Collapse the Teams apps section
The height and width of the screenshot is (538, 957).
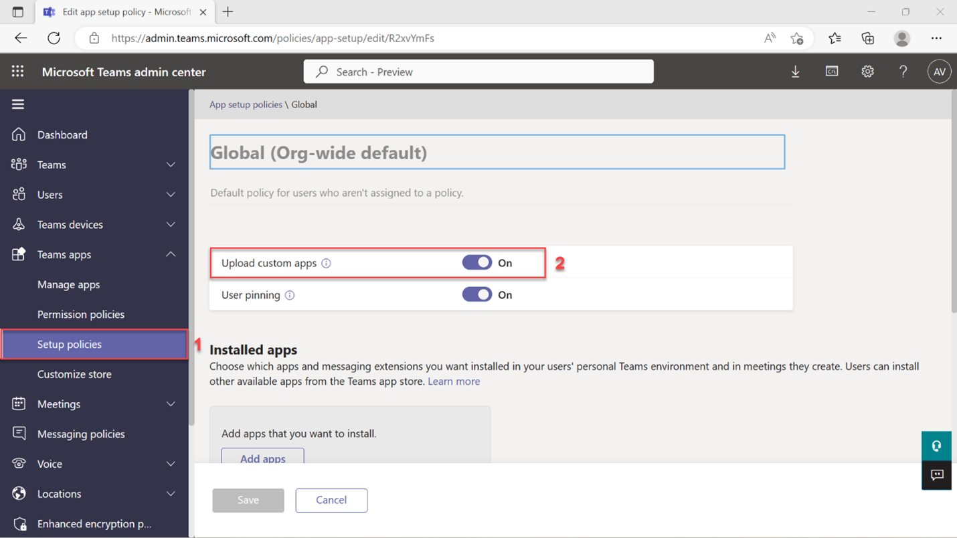pyautogui.click(x=171, y=254)
